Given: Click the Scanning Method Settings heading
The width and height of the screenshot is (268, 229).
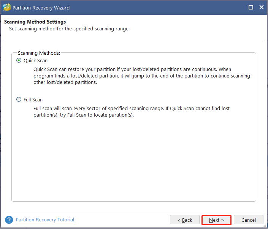Looking at the screenshot, I should 35,22.
